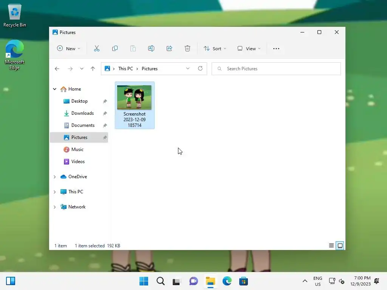Click This PC breadcrumb in address bar
The width and height of the screenshot is (387, 290).
125,69
